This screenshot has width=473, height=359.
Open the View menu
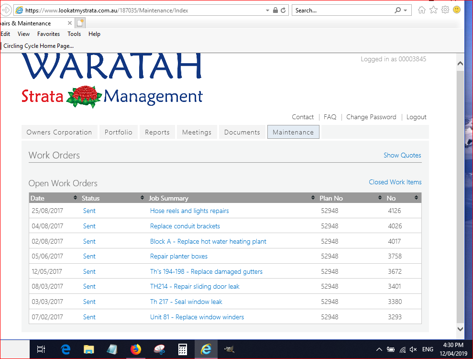tap(23, 34)
